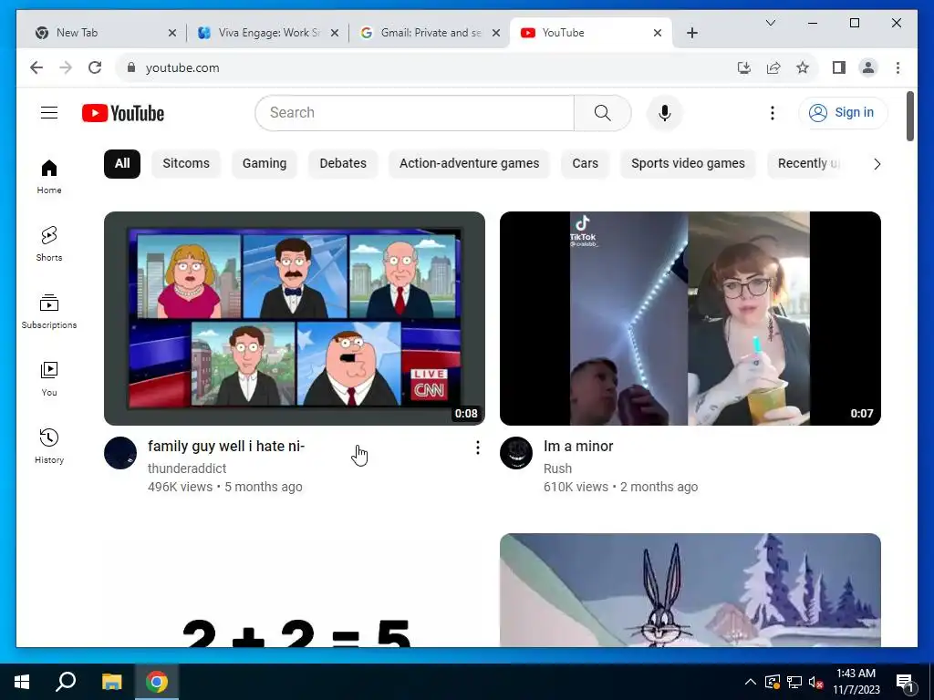The image size is (934, 700).
Task: Open Chrome profile icon
Action: [868, 67]
